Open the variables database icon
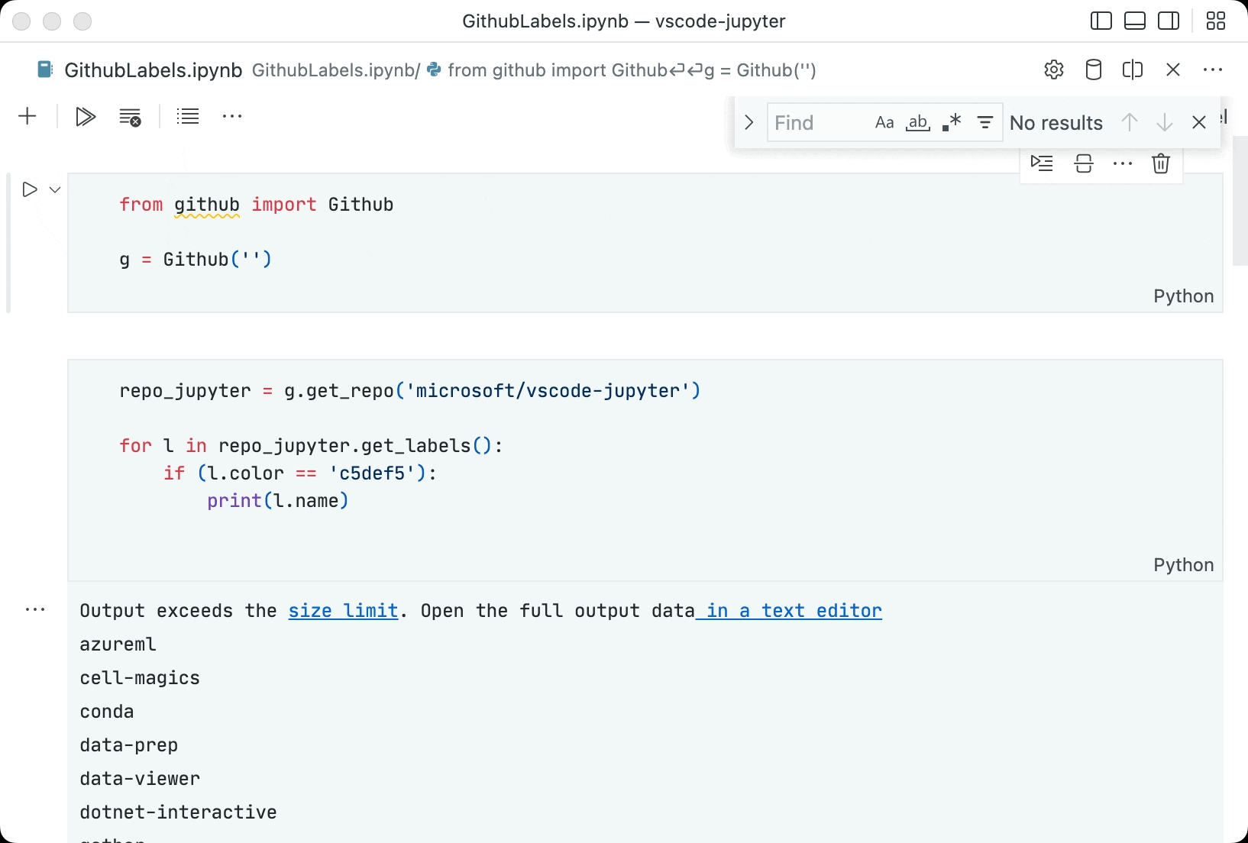This screenshot has width=1248, height=843. click(1094, 70)
